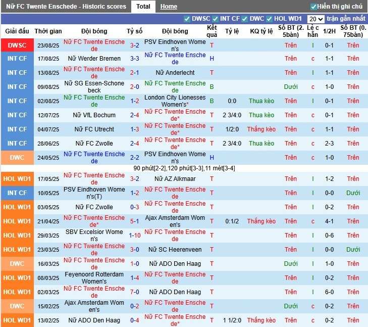Open the DWC league cell on 24/05/25
Screen dimensions: 368x327
point(17,157)
